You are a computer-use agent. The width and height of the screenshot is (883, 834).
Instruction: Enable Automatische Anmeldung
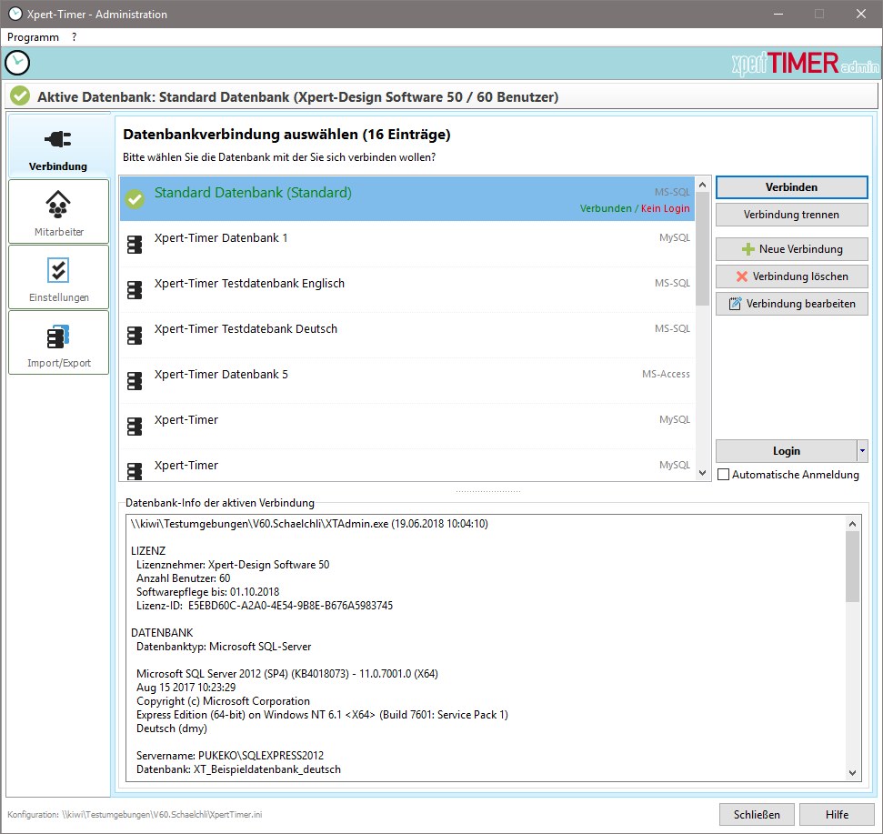click(723, 474)
